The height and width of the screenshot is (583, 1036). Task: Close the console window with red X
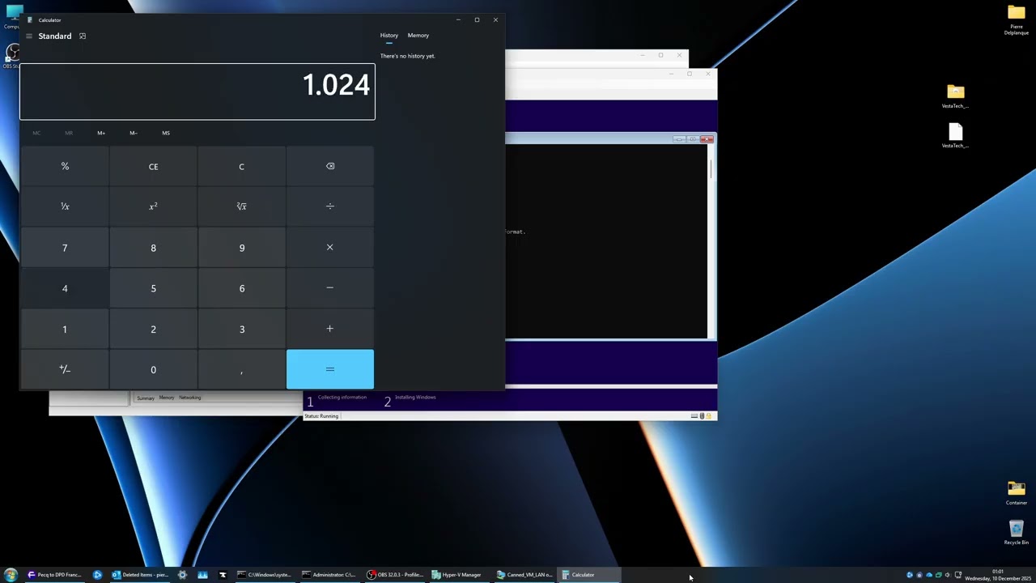[707, 139]
